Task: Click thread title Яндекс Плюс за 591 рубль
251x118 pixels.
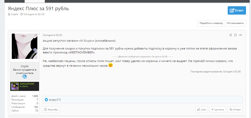Action: coord(39,8)
